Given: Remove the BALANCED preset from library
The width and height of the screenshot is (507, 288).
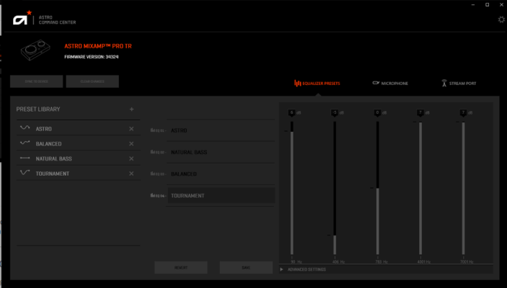Looking at the screenshot, I should [131, 144].
